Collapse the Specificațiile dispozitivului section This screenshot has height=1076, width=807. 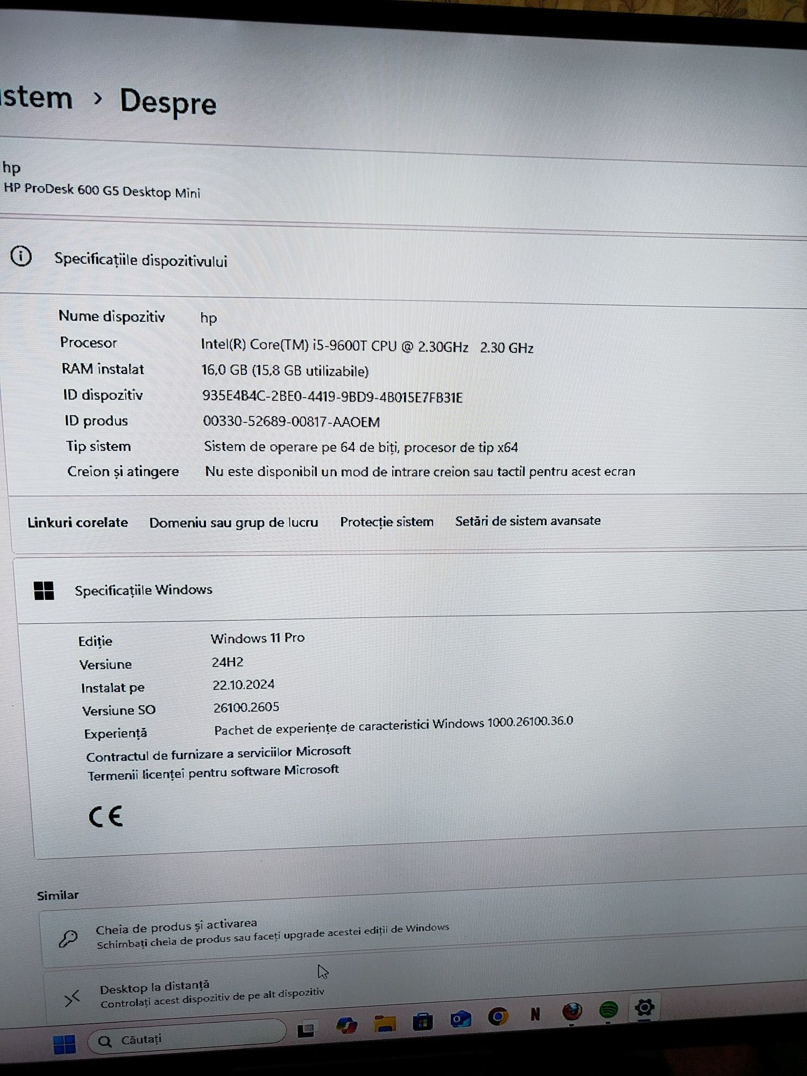coord(403,262)
